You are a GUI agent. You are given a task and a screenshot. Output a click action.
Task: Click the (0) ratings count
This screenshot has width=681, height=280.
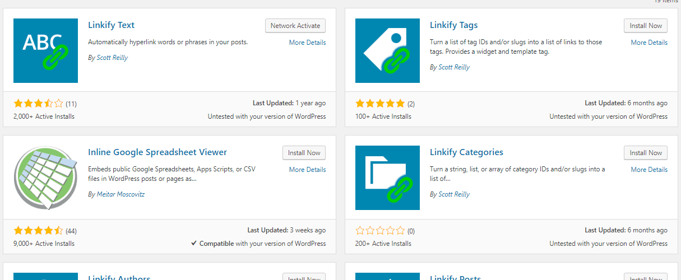point(411,231)
